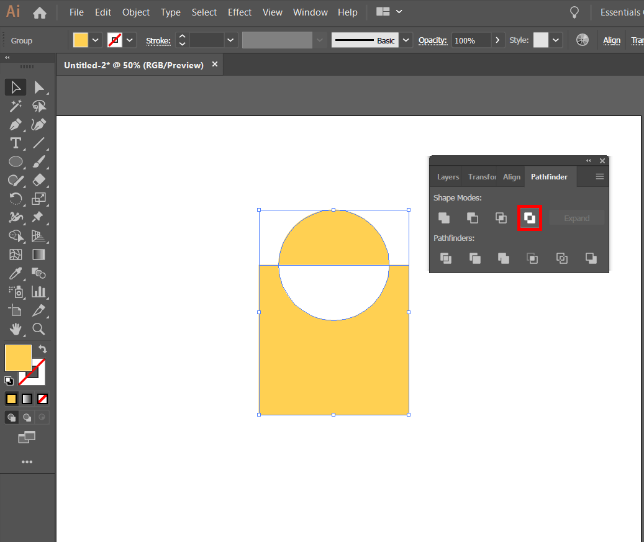Image resolution: width=644 pixels, height=542 pixels.
Task: Click the Align link in options bar
Action: [x=612, y=40]
